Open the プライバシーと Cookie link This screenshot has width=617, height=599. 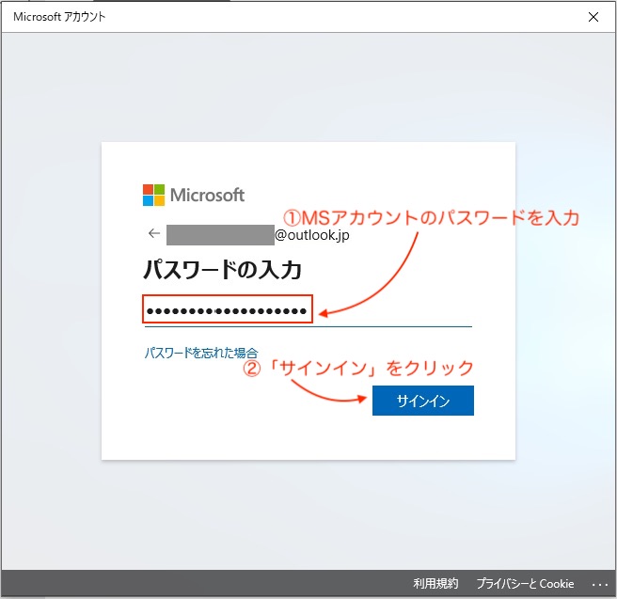tap(525, 583)
